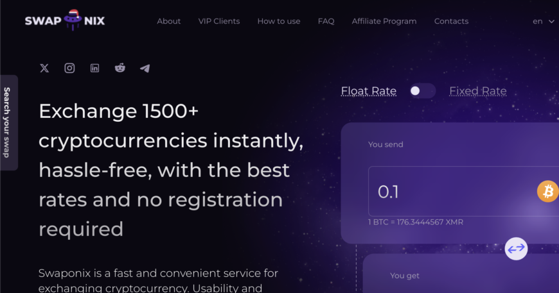Go to the How to use page

click(279, 21)
